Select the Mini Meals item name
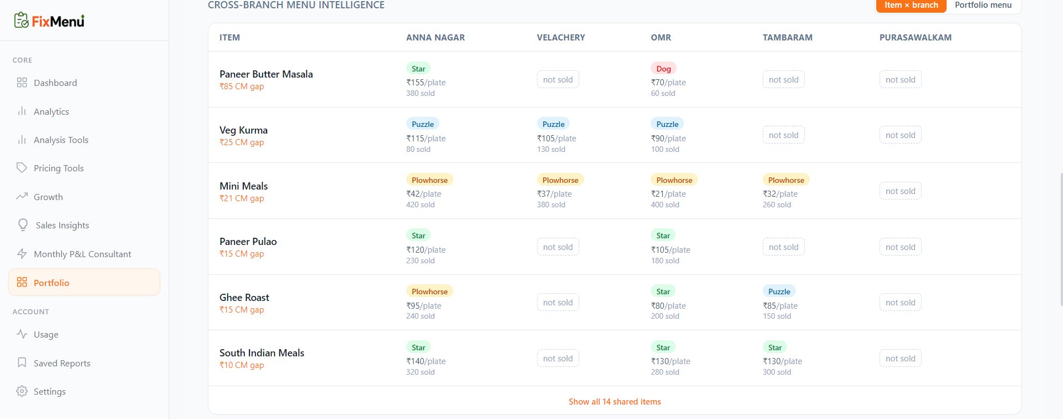The height and width of the screenshot is (419, 1063). (243, 186)
